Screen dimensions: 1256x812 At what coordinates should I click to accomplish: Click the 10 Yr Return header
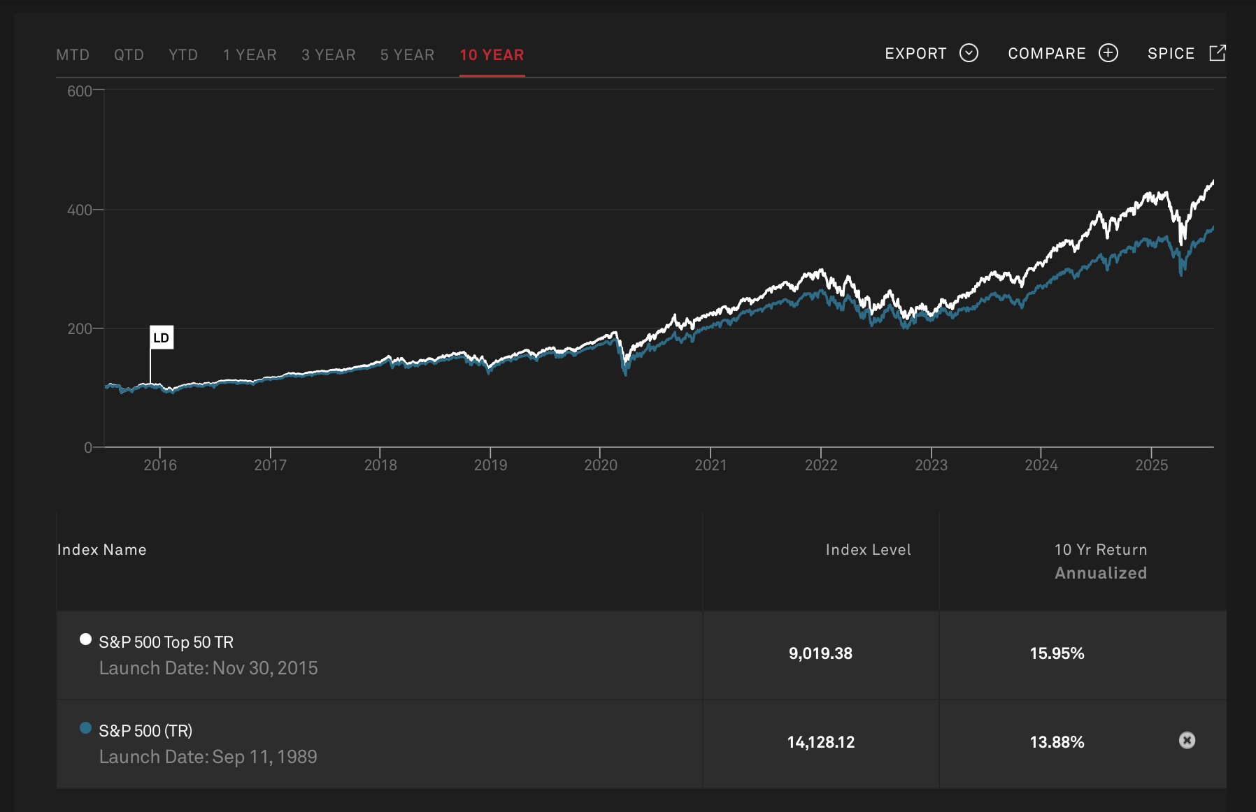pyautogui.click(x=1101, y=550)
